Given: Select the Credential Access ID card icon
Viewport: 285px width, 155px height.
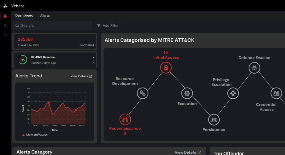Looking at the screenshot, I should 276,93.
